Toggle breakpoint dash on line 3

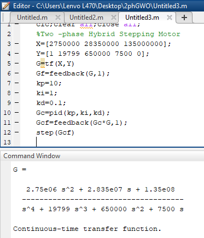coord(16,44)
